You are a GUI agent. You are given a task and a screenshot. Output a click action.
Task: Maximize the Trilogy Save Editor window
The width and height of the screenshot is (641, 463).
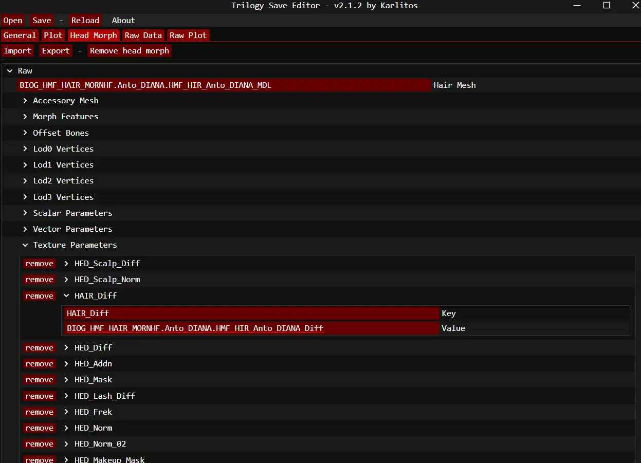[607, 6]
